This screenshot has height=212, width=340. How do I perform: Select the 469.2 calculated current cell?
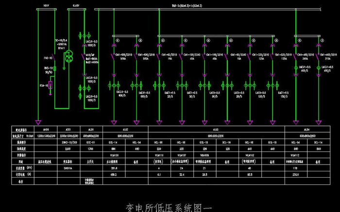[114, 174]
